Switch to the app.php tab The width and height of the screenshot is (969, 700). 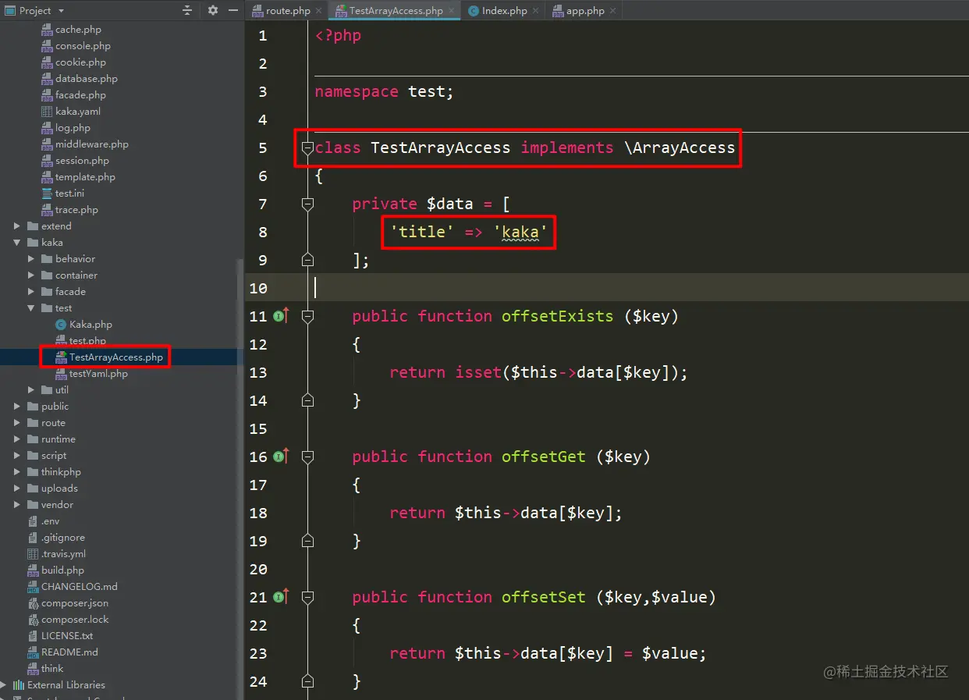click(584, 10)
